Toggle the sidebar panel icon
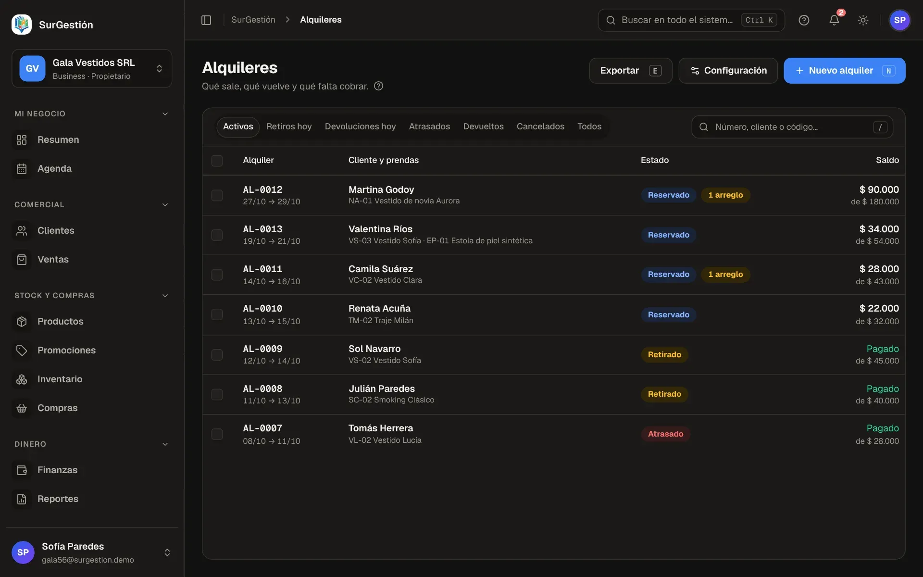Image resolution: width=923 pixels, height=577 pixels. tap(206, 20)
